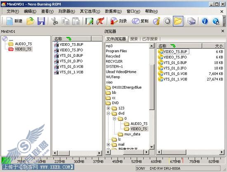Collapse the dvd folder node
The width and height of the screenshot is (227, 172).
tap(108, 113)
